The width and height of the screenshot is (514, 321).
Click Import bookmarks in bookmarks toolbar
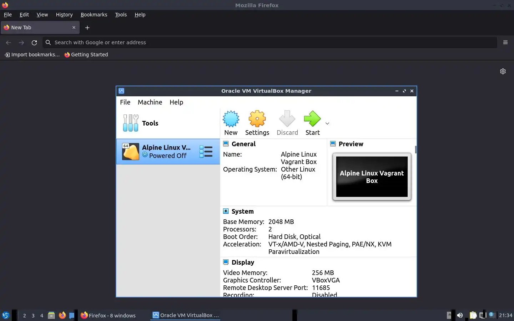pyautogui.click(x=32, y=55)
